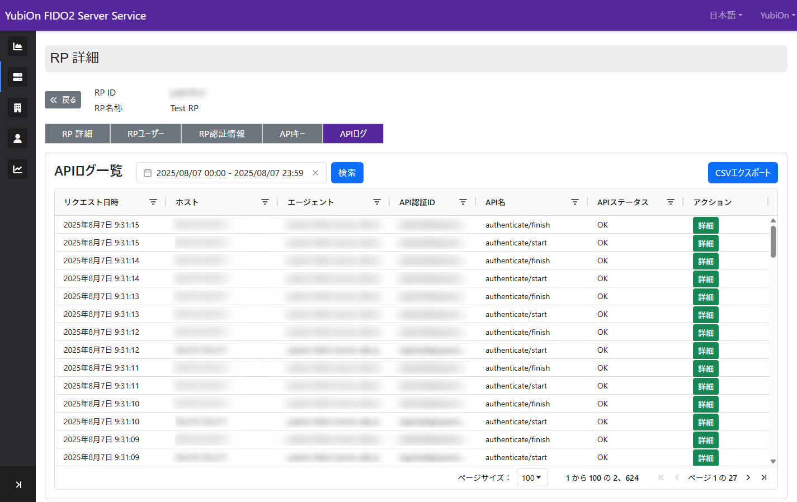Open the server RP icon in sidebar

pos(17,77)
